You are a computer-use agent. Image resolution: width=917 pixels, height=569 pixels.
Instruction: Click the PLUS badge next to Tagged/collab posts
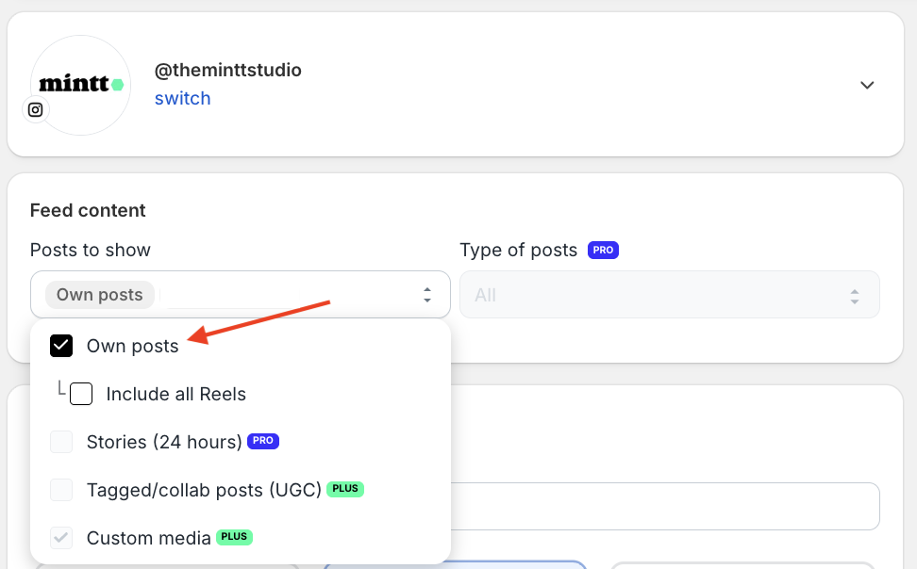[345, 489]
